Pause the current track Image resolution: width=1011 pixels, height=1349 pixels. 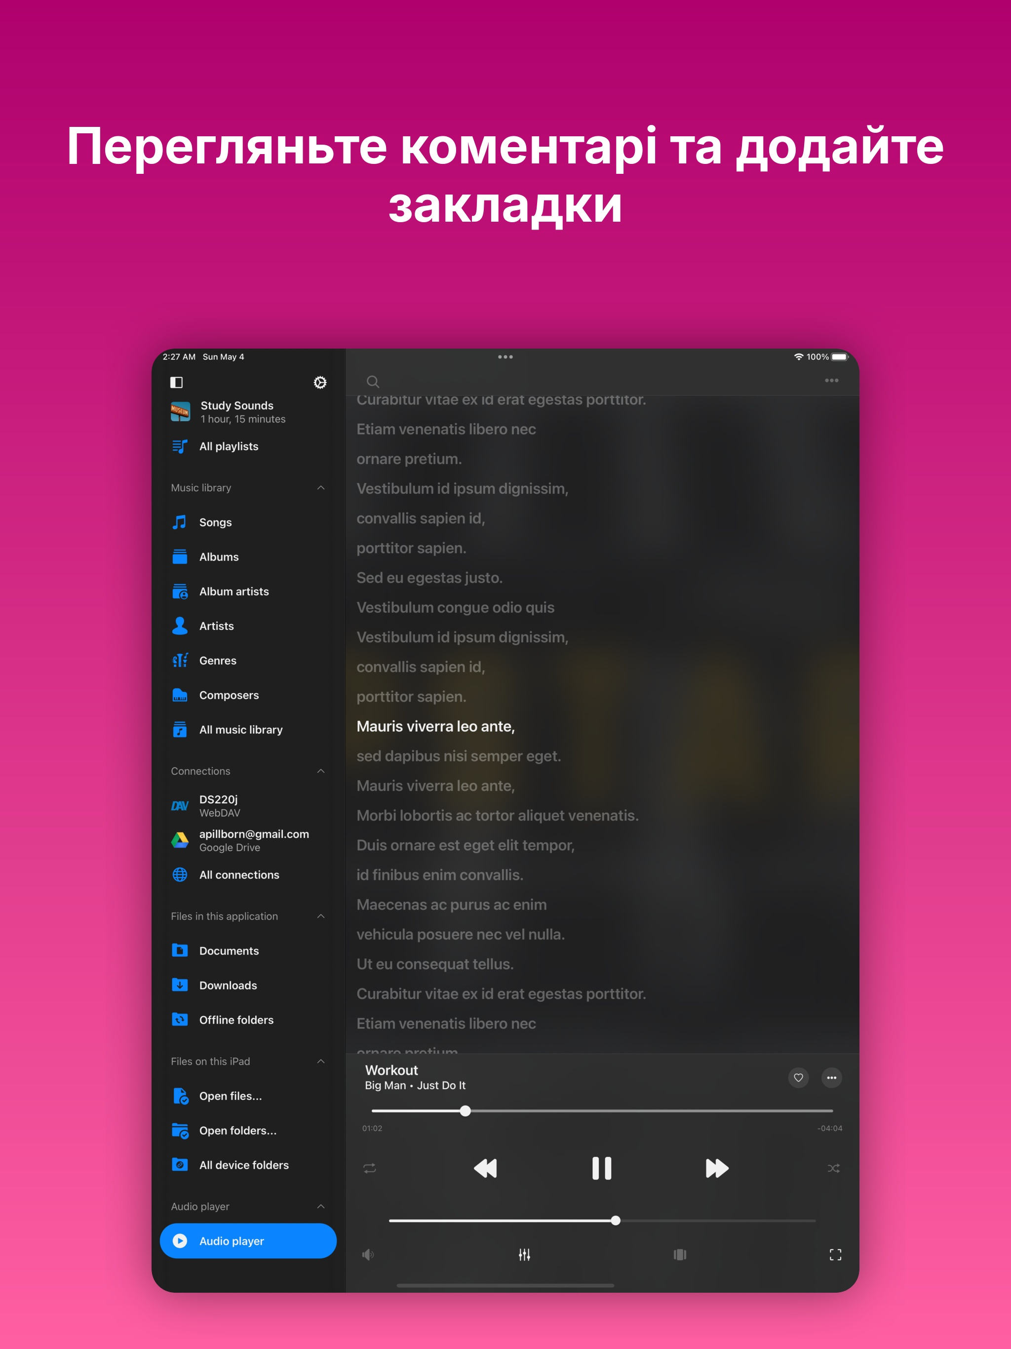(601, 1168)
